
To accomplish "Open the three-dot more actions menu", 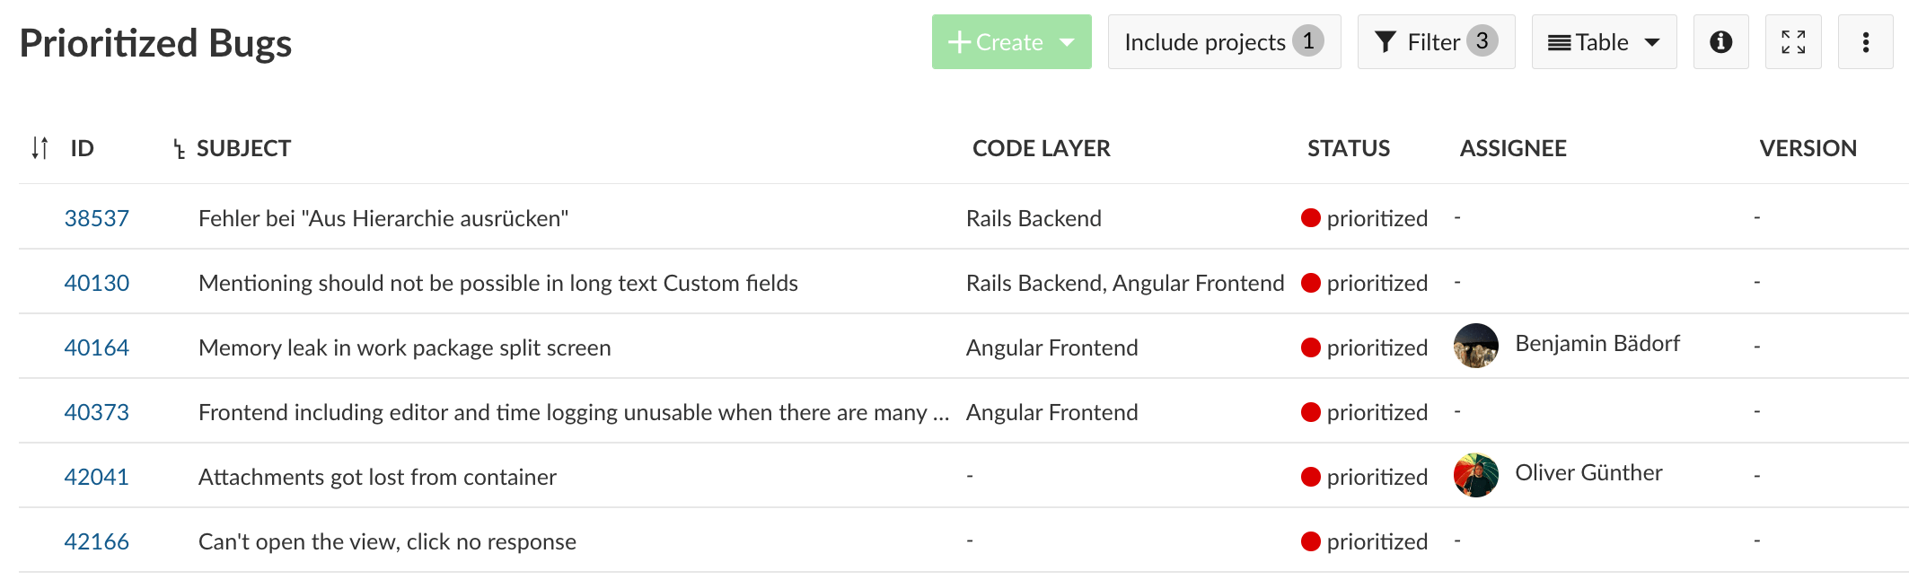I will pyautogui.click(x=1865, y=42).
